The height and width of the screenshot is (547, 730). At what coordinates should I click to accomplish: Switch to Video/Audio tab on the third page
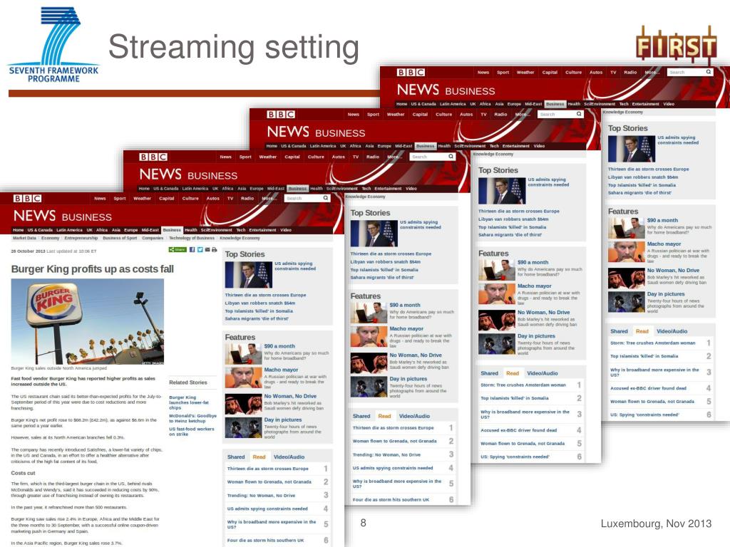(x=543, y=373)
